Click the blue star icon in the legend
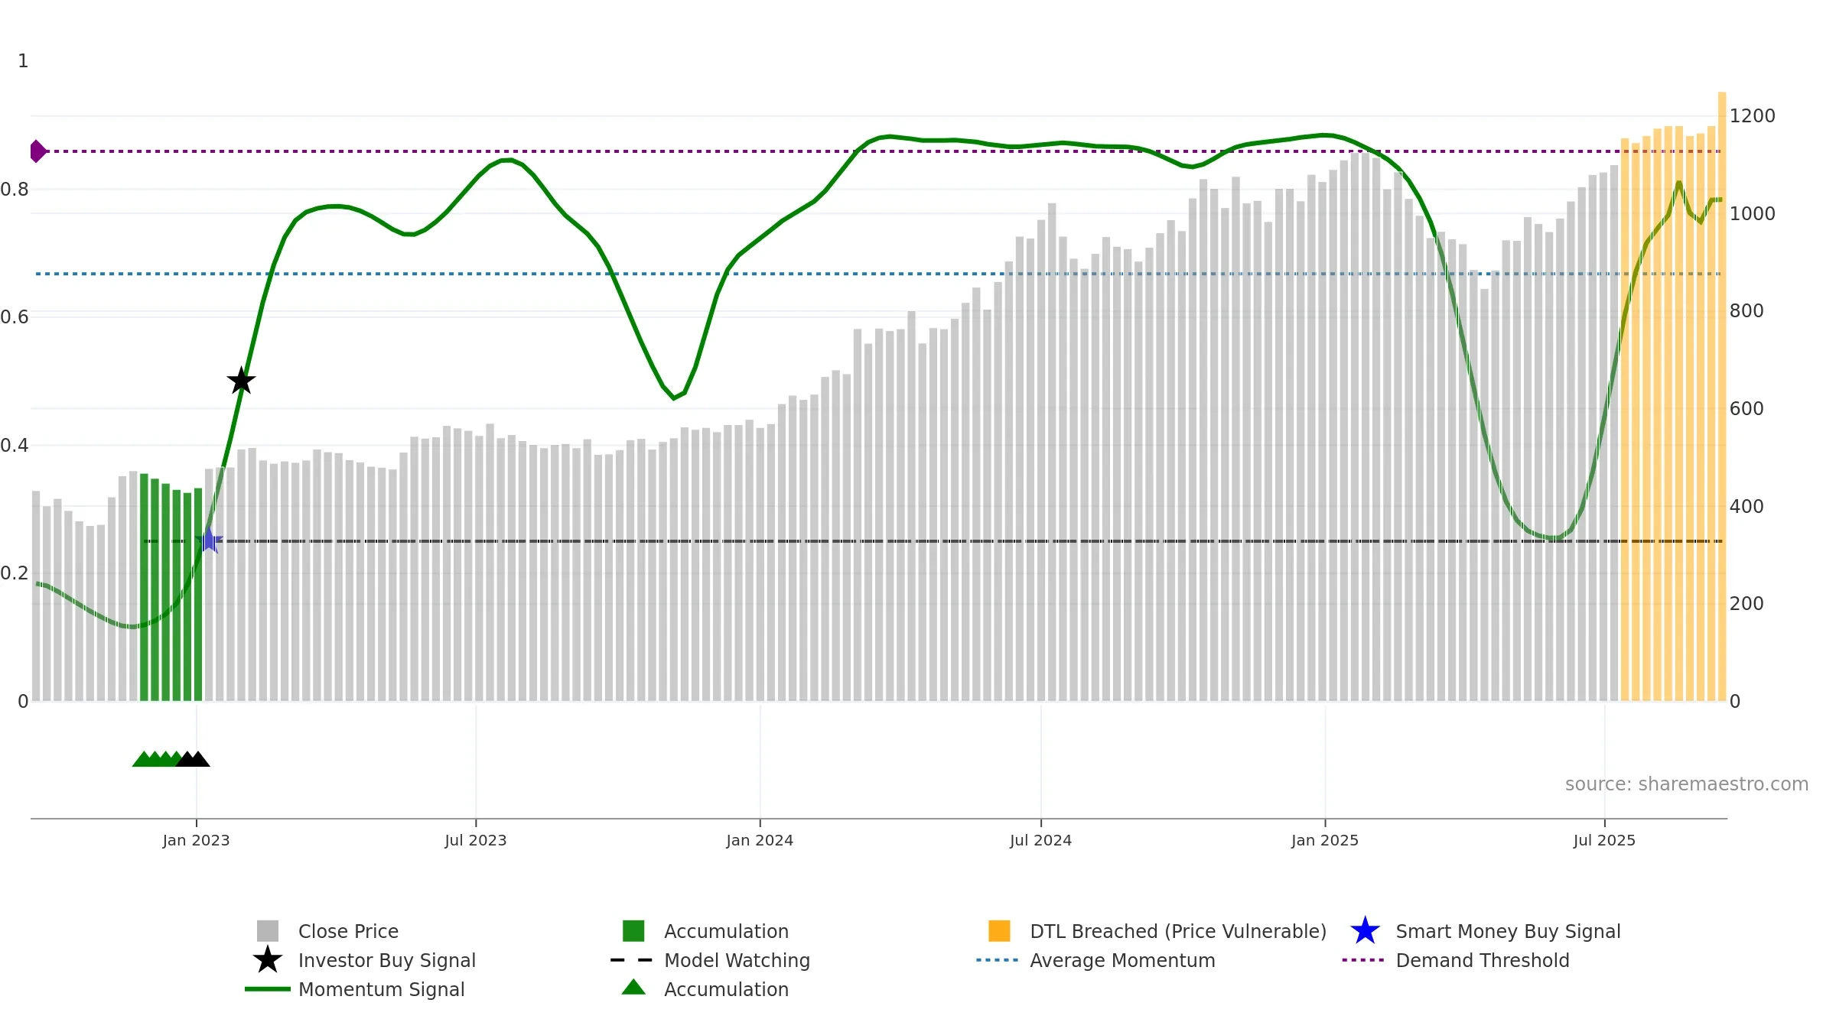Viewport: 1836px width, 1032px height. point(1365,931)
